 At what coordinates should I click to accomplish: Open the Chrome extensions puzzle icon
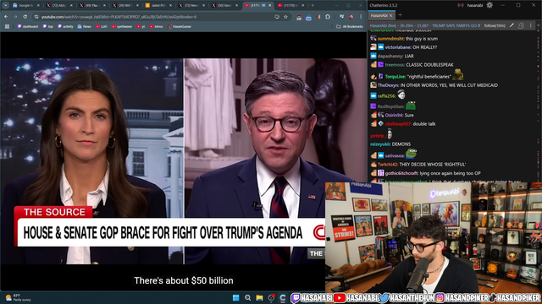[328, 17]
